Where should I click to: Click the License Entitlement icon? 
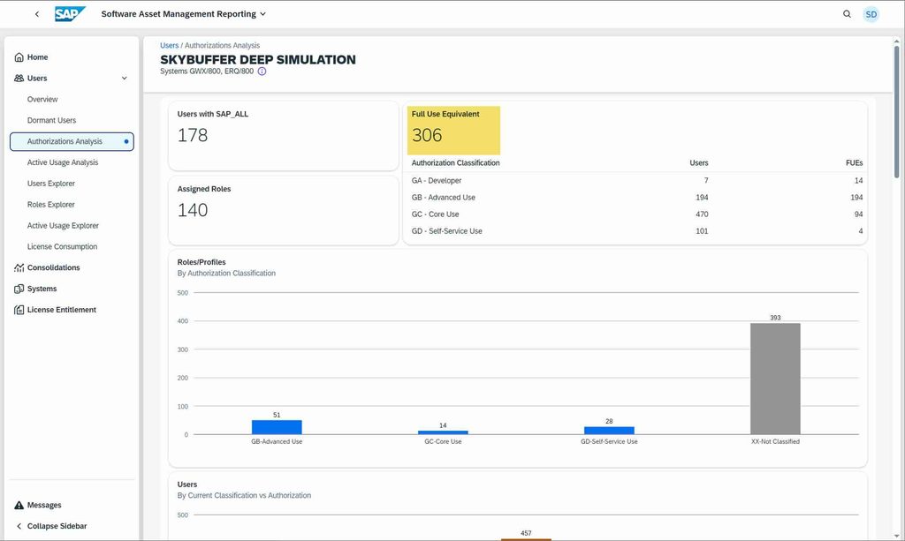click(19, 310)
